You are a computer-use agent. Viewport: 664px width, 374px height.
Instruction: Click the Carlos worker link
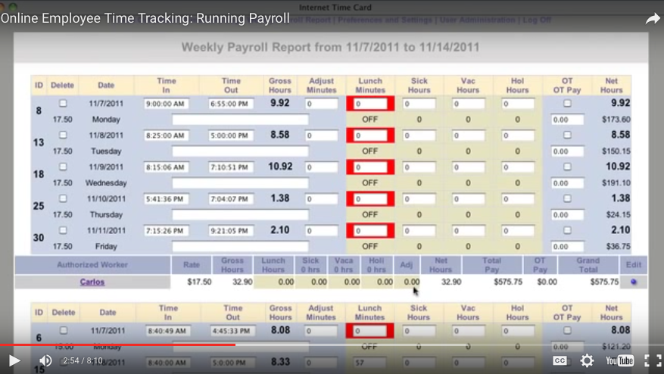pyautogui.click(x=92, y=282)
